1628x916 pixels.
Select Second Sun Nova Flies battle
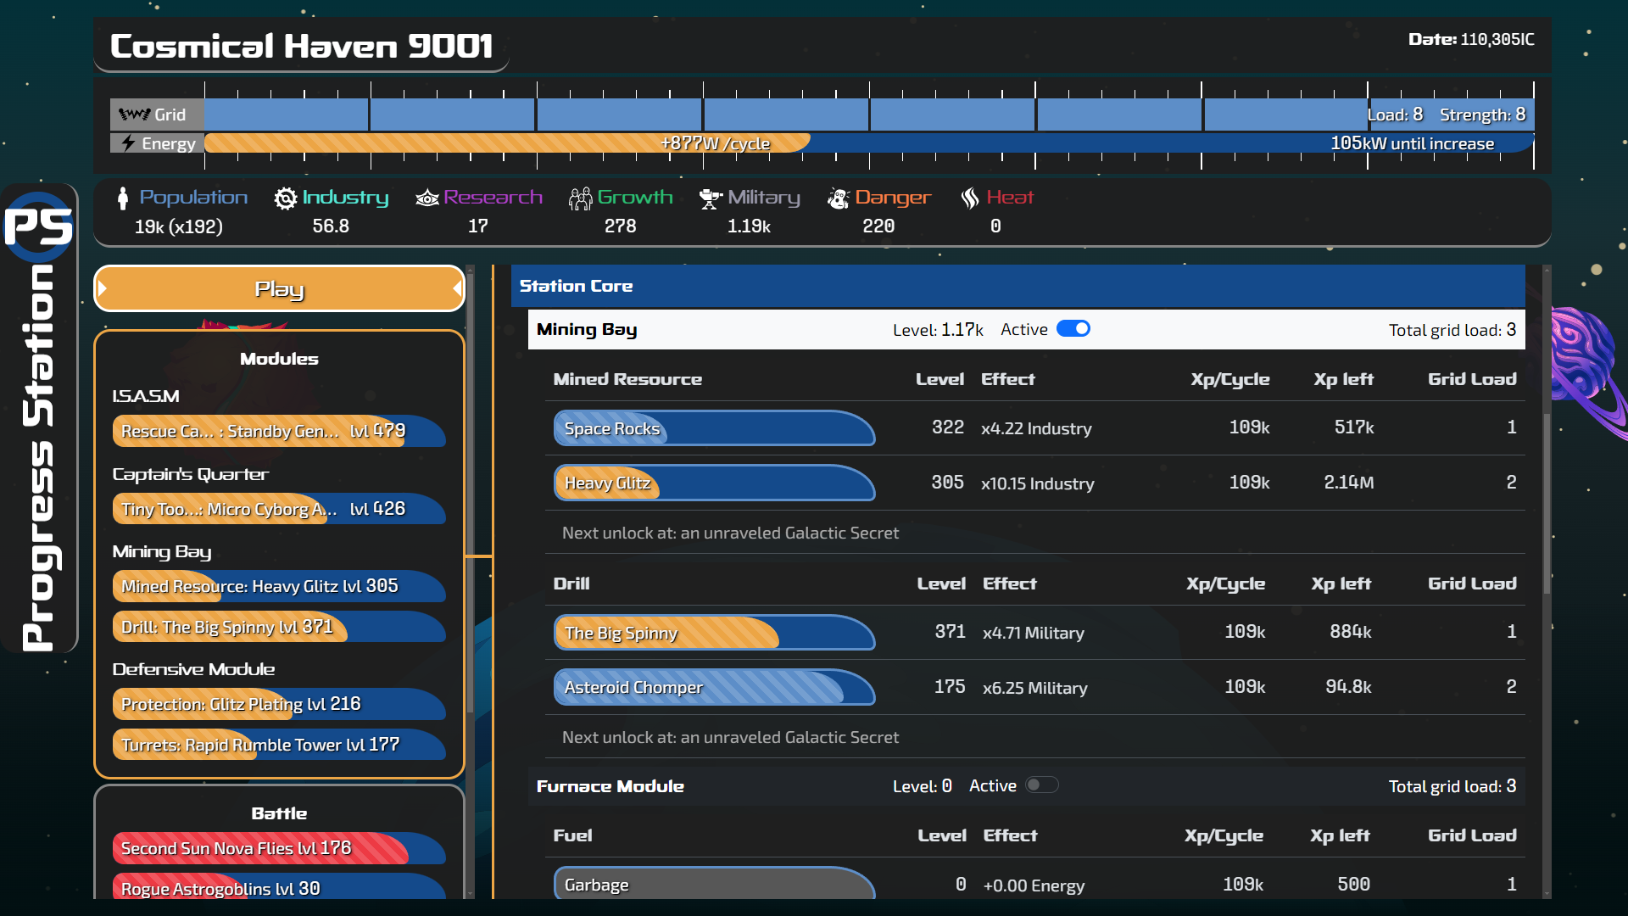point(279,848)
